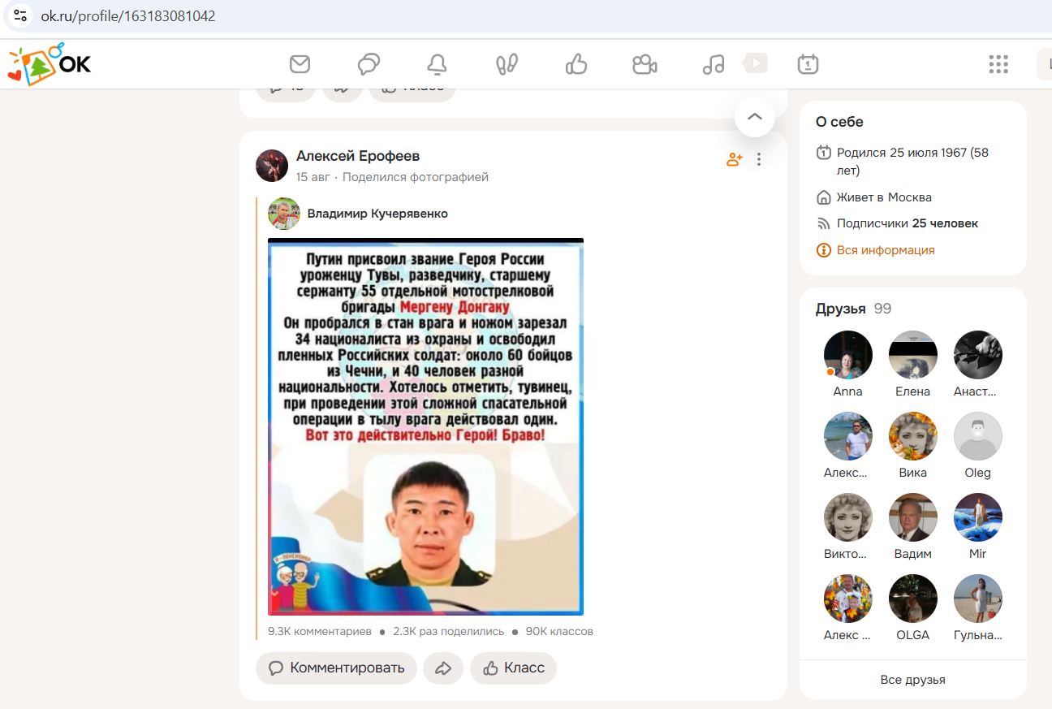Image resolution: width=1052 pixels, height=709 pixels.
Task: Click the scroll-to-top chevron button
Action: (x=754, y=117)
